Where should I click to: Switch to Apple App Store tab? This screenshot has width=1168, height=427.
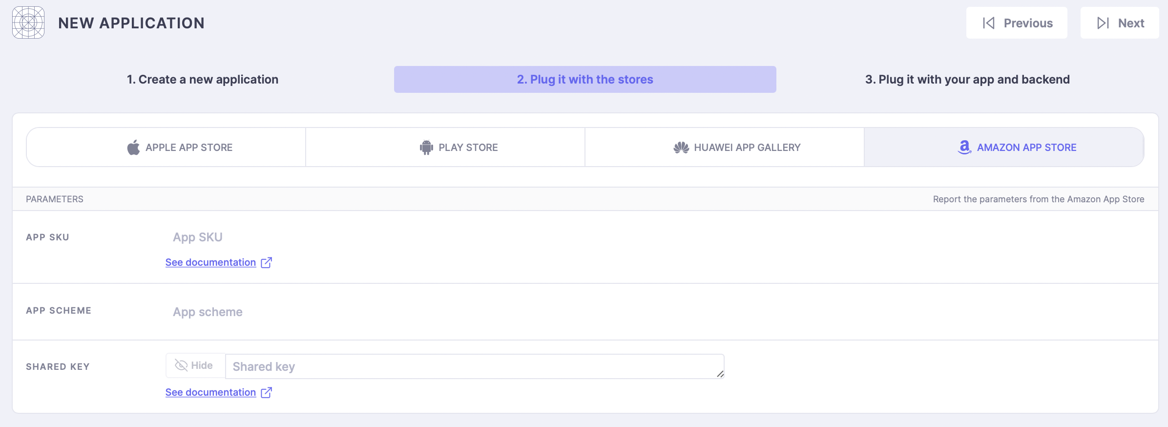click(166, 147)
